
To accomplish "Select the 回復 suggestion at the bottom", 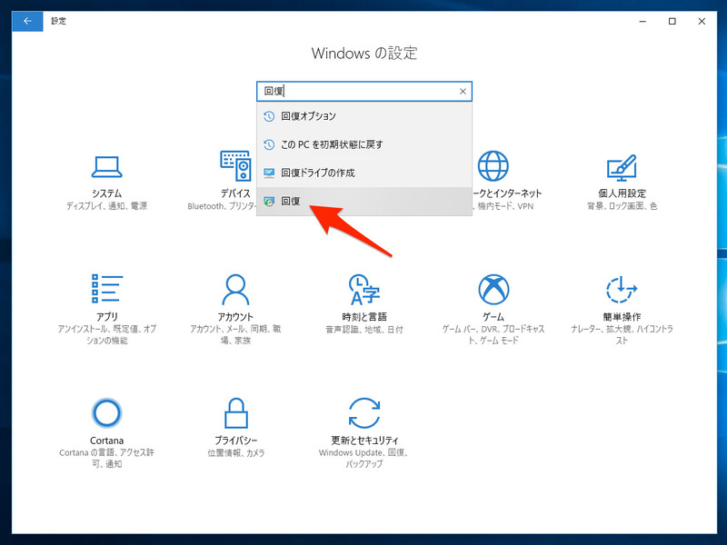I will pyautogui.click(x=364, y=201).
